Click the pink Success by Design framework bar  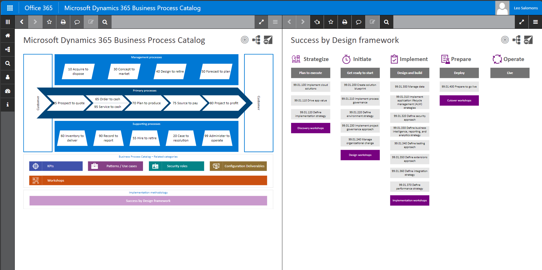click(x=148, y=201)
